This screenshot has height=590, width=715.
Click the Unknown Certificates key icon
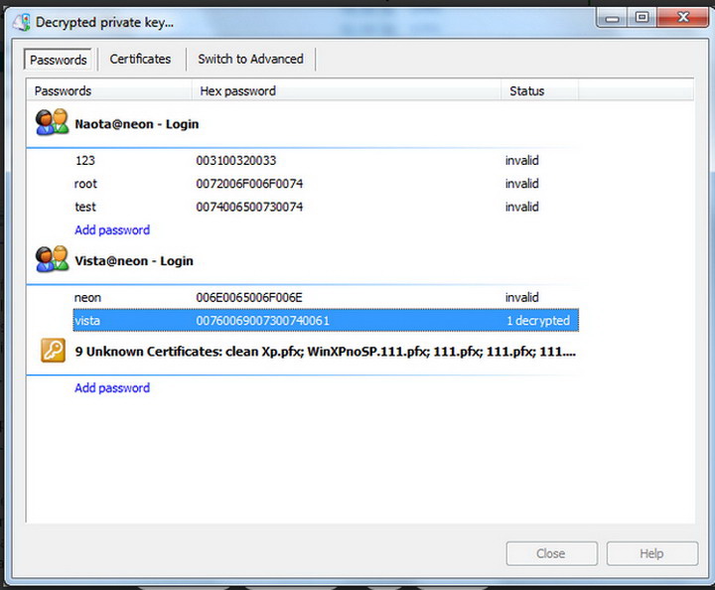click(x=53, y=351)
